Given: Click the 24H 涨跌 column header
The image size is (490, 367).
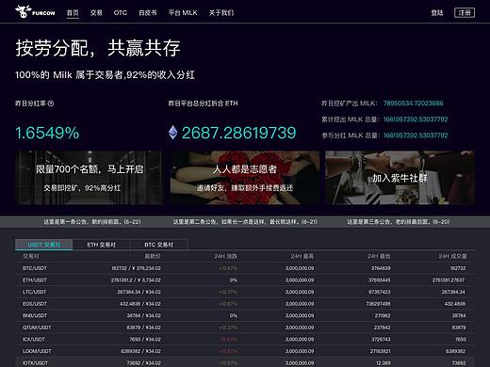Looking at the screenshot, I should (x=226, y=256).
